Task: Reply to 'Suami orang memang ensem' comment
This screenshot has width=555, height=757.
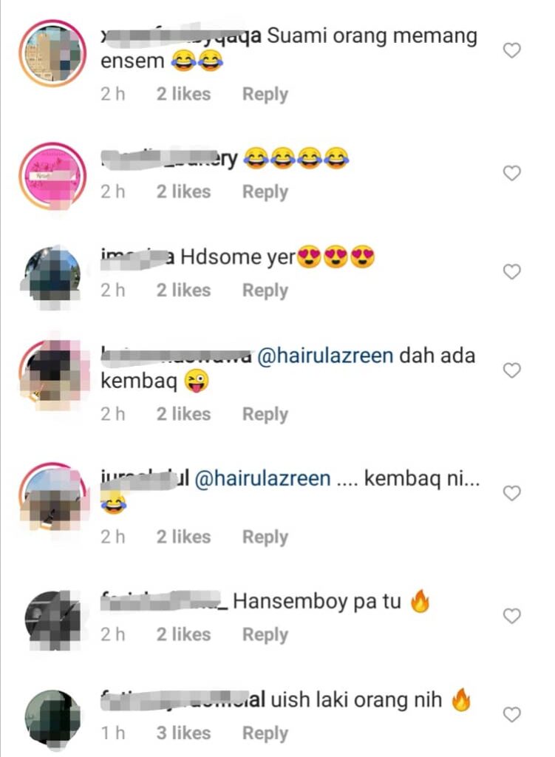Action: tap(265, 94)
